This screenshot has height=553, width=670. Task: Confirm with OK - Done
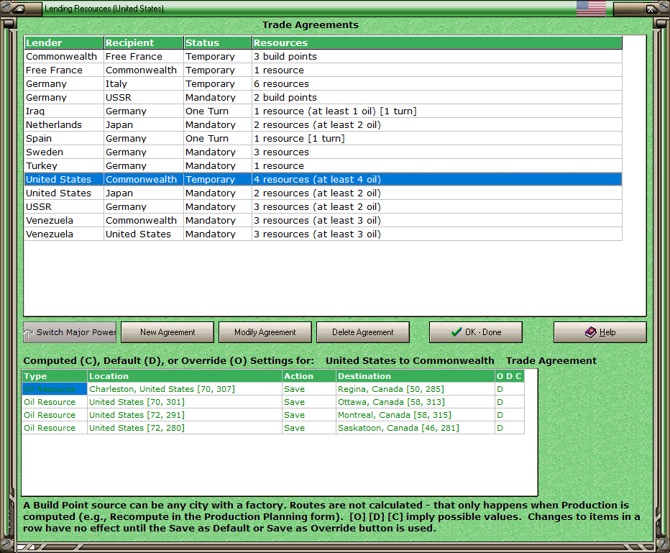476,332
